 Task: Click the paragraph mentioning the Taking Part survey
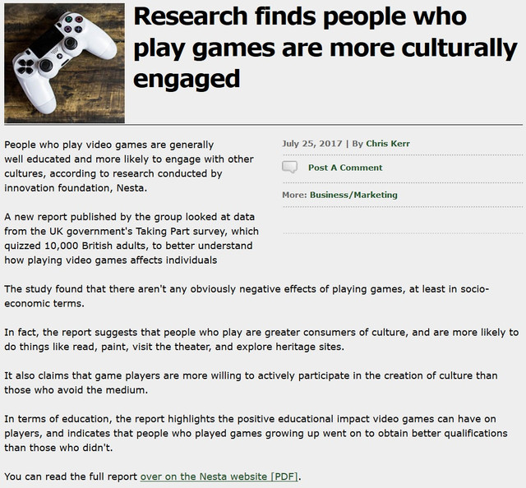coord(131,238)
